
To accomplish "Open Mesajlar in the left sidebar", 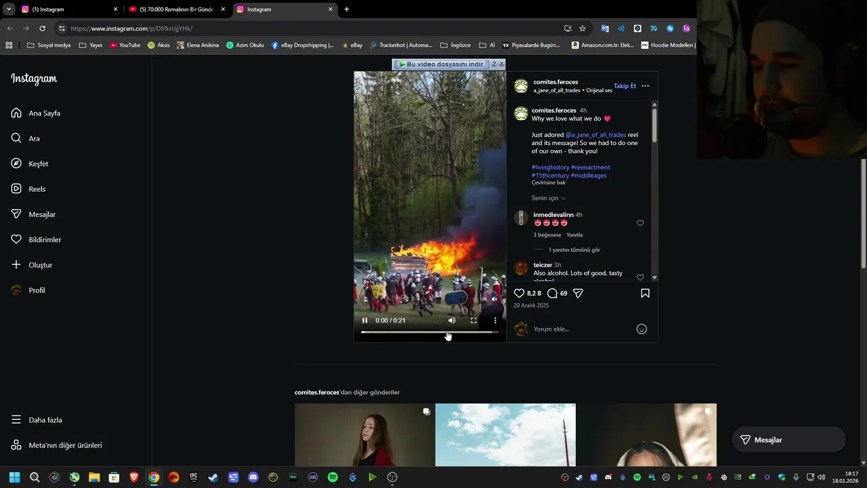I will point(33,214).
